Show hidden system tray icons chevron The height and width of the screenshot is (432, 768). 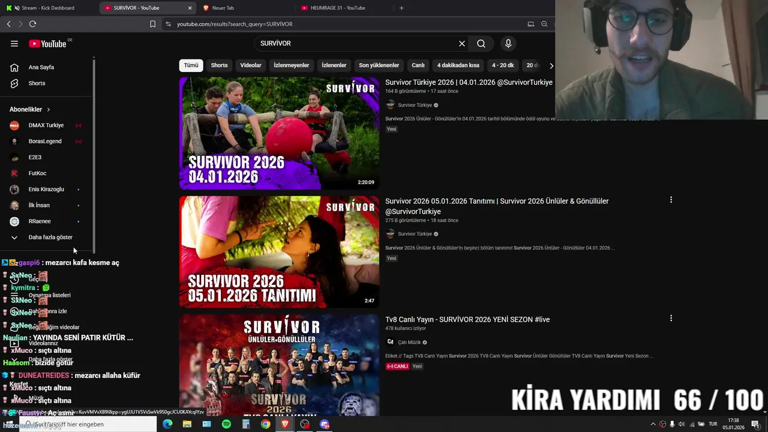point(653,424)
